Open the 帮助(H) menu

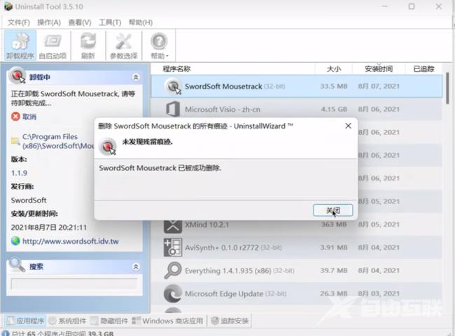[x=141, y=22]
